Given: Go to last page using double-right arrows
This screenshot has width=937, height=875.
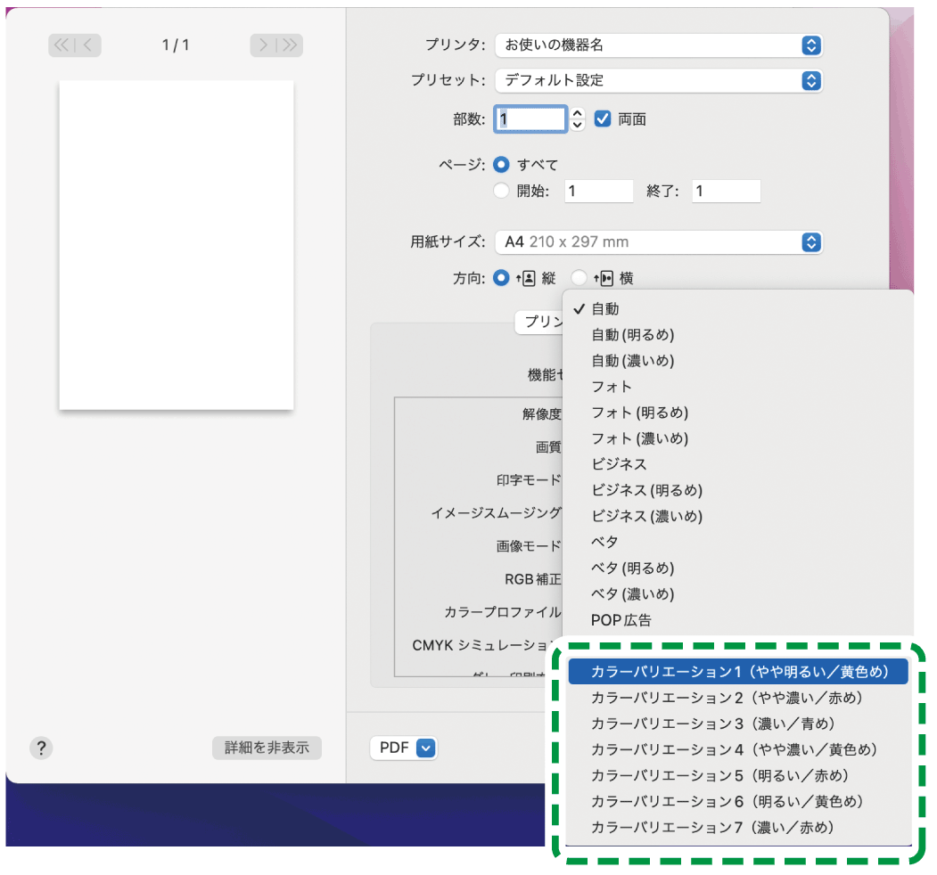Looking at the screenshot, I should (291, 45).
